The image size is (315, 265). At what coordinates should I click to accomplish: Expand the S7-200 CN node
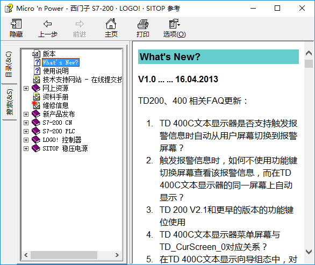coord(26,123)
